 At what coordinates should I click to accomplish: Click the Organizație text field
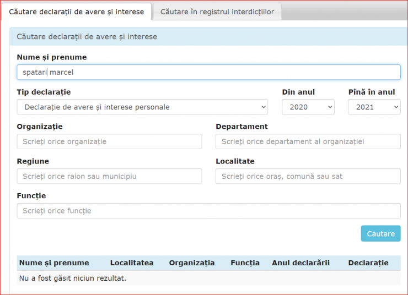point(109,141)
